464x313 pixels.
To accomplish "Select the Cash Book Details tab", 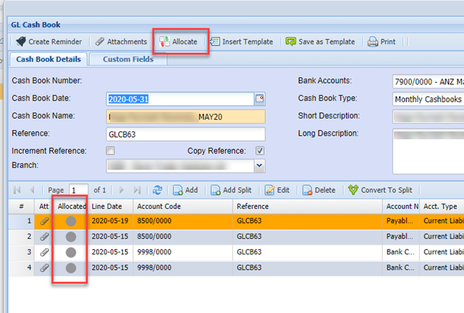I will (48, 59).
